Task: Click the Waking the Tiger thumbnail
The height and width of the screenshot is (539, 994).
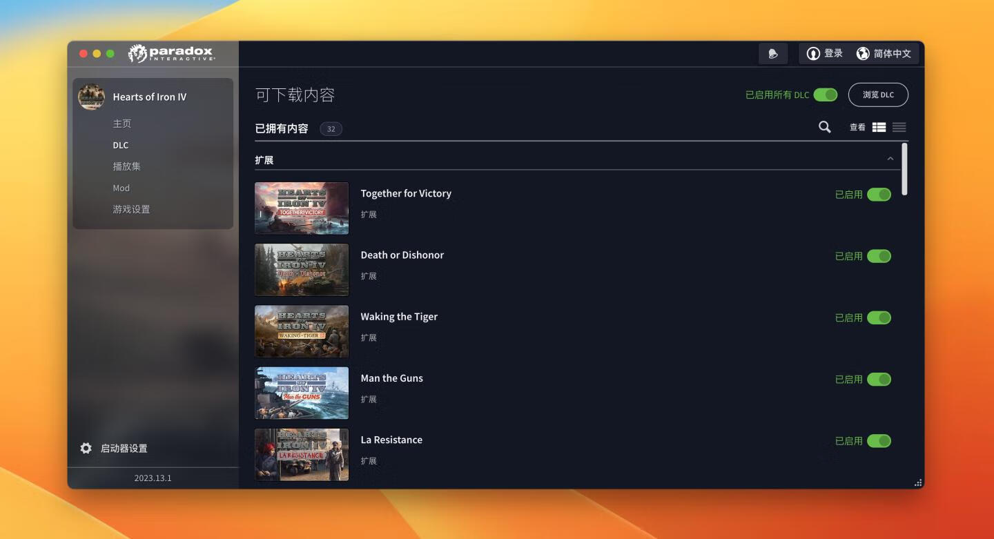Action: pos(302,331)
